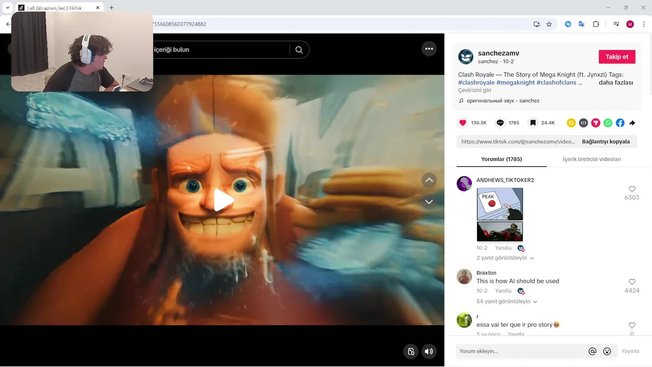652x367 pixels.
Task: Like ANDHEWS_TIKTOKER2's comment
Action: pyautogui.click(x=632, y=189)
